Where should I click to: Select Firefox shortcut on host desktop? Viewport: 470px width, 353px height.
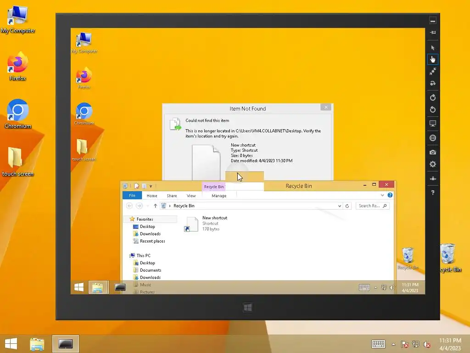click(18, 66)
